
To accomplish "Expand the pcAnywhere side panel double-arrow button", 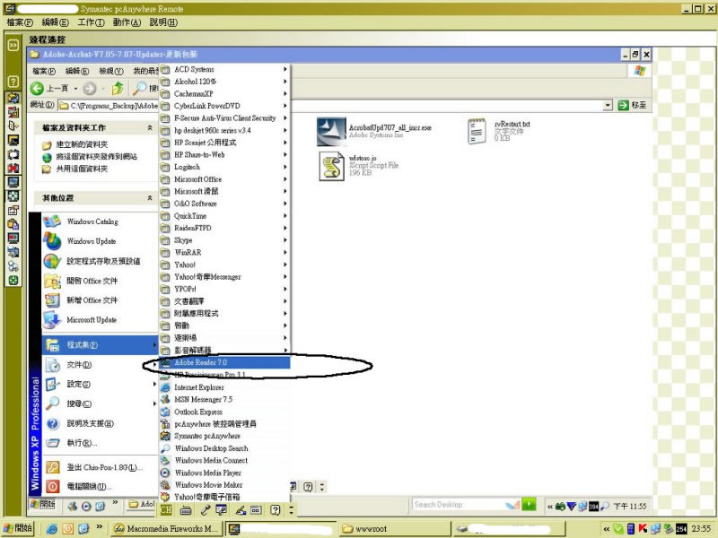I will 13,45.
